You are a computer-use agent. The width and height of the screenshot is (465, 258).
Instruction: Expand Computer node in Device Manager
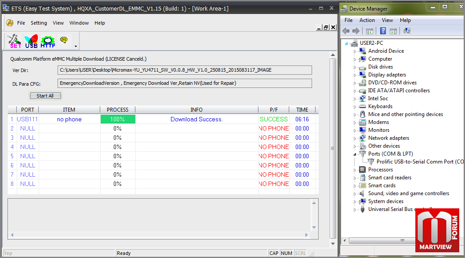(x=355, y=59)
